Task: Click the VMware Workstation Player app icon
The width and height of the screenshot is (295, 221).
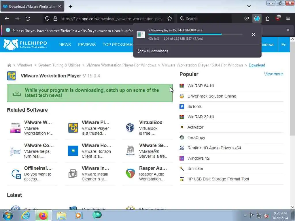Action: [12, 76]
